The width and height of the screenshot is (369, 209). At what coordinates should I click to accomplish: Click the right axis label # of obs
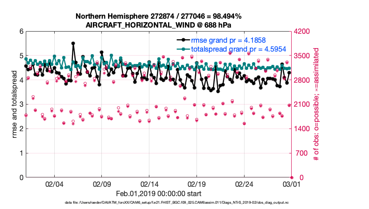[x=317, y=104]
